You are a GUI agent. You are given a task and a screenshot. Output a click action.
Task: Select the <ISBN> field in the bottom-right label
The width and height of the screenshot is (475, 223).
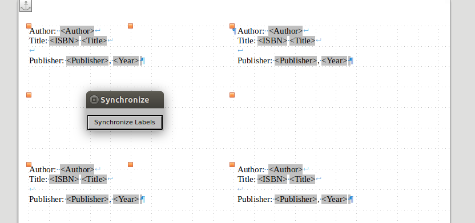coord(272,179)
